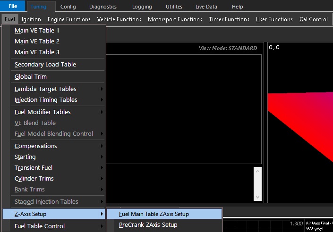
Task: Expand the Cylinder Trims submenu
Action: point(34,179)
